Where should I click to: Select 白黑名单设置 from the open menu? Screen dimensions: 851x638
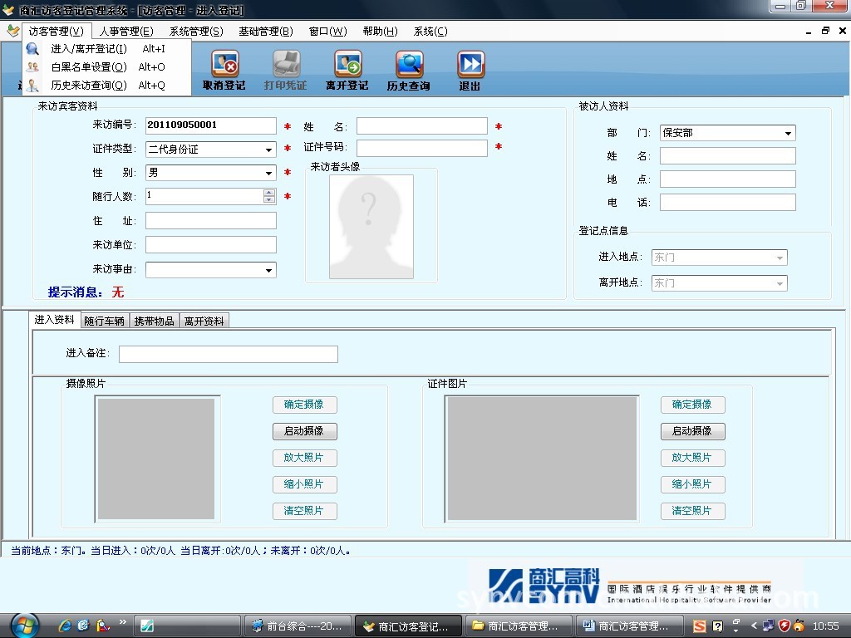pyautogui.click(x=88, y=67)
